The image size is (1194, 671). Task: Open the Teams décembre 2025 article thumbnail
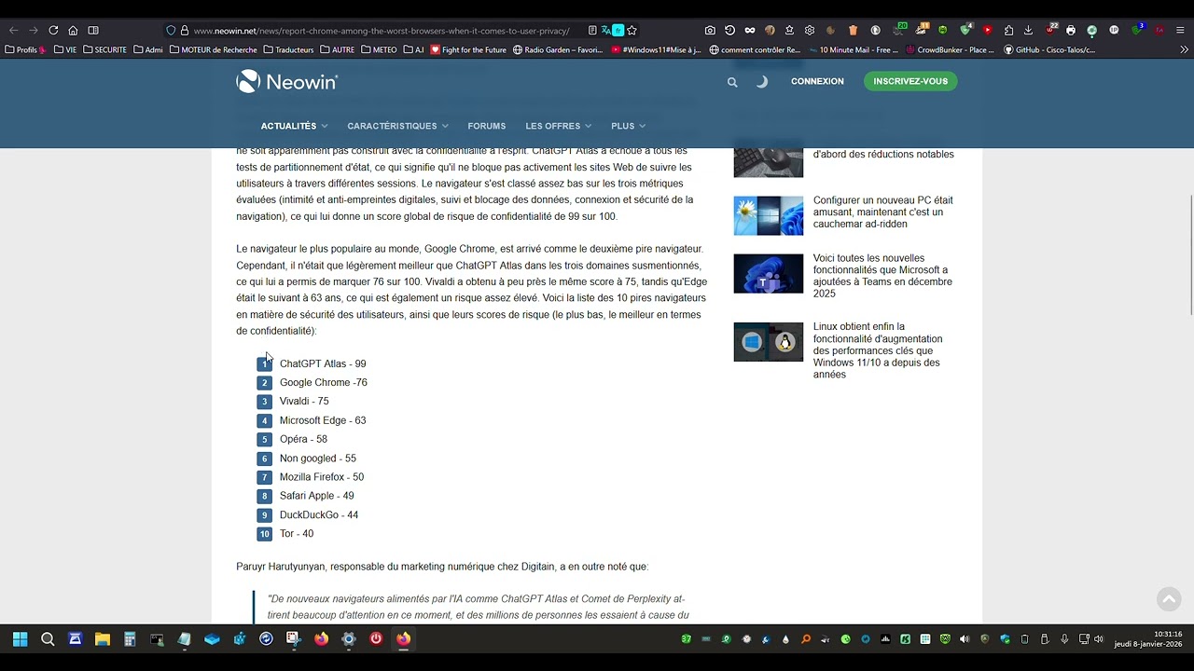768,274
